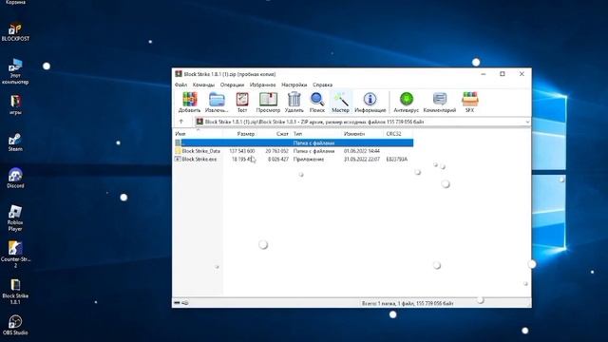Open the Файл menu
608x342 pixels.
coord(180,85)
